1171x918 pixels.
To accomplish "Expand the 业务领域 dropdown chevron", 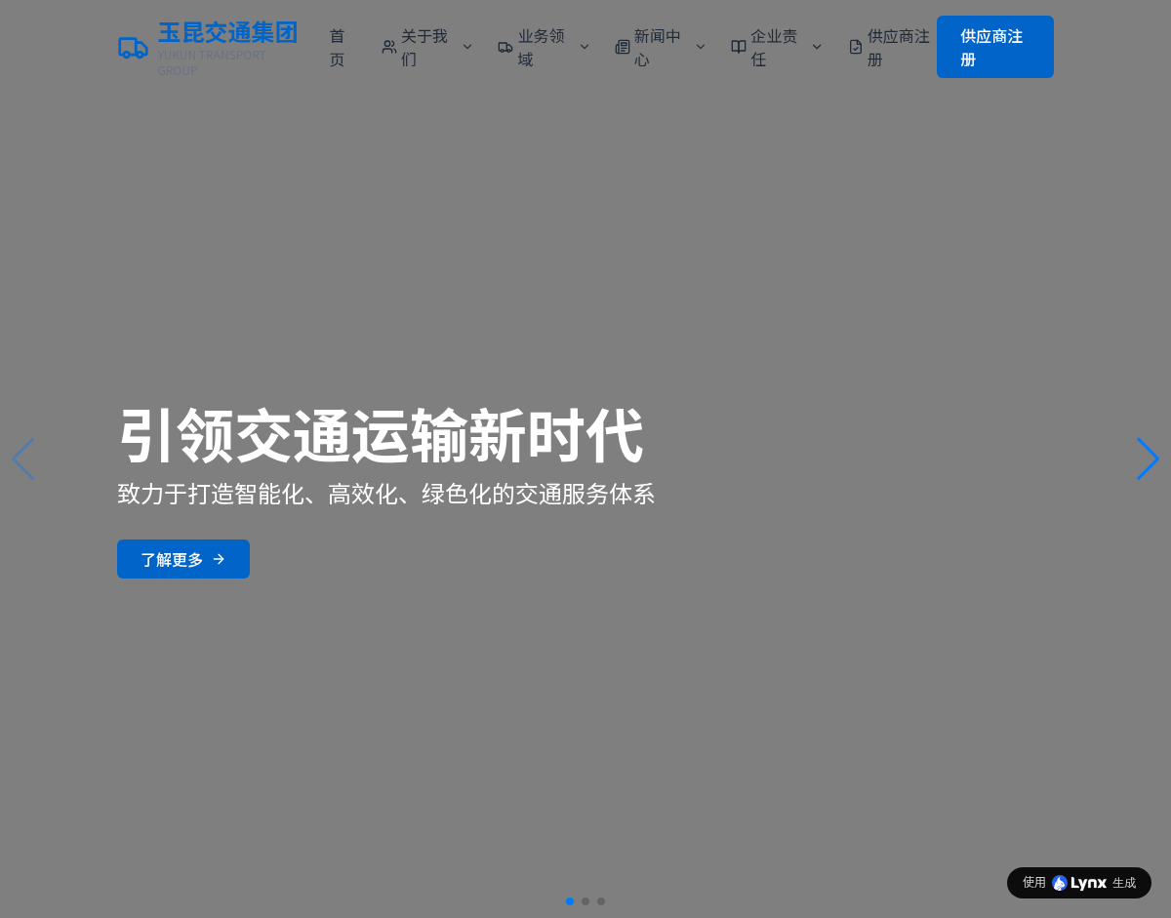I will tap(585, 47).
